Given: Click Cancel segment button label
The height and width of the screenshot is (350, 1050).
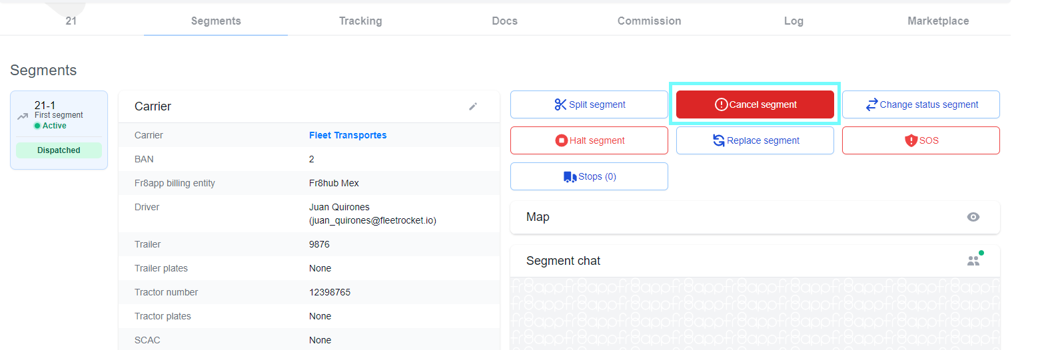Looking at the screenshot, I should click(763, 104).
